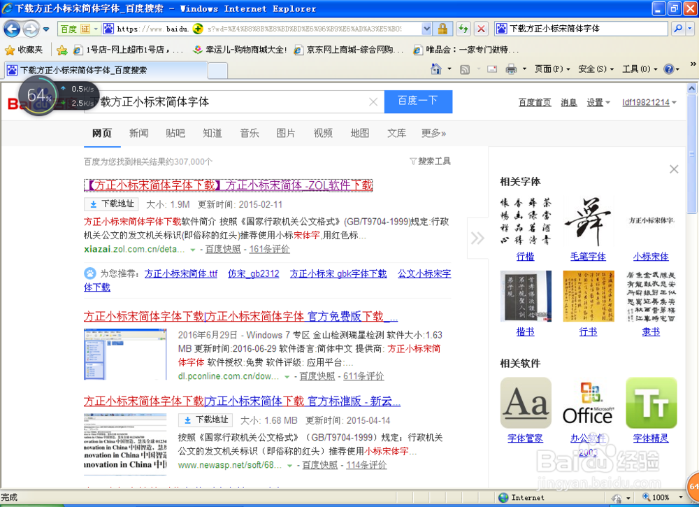Image resolution: width=699 pixels, height=507 pixels.
Task: Open the 1号店 bookmark link
Action: pos(129,50)
